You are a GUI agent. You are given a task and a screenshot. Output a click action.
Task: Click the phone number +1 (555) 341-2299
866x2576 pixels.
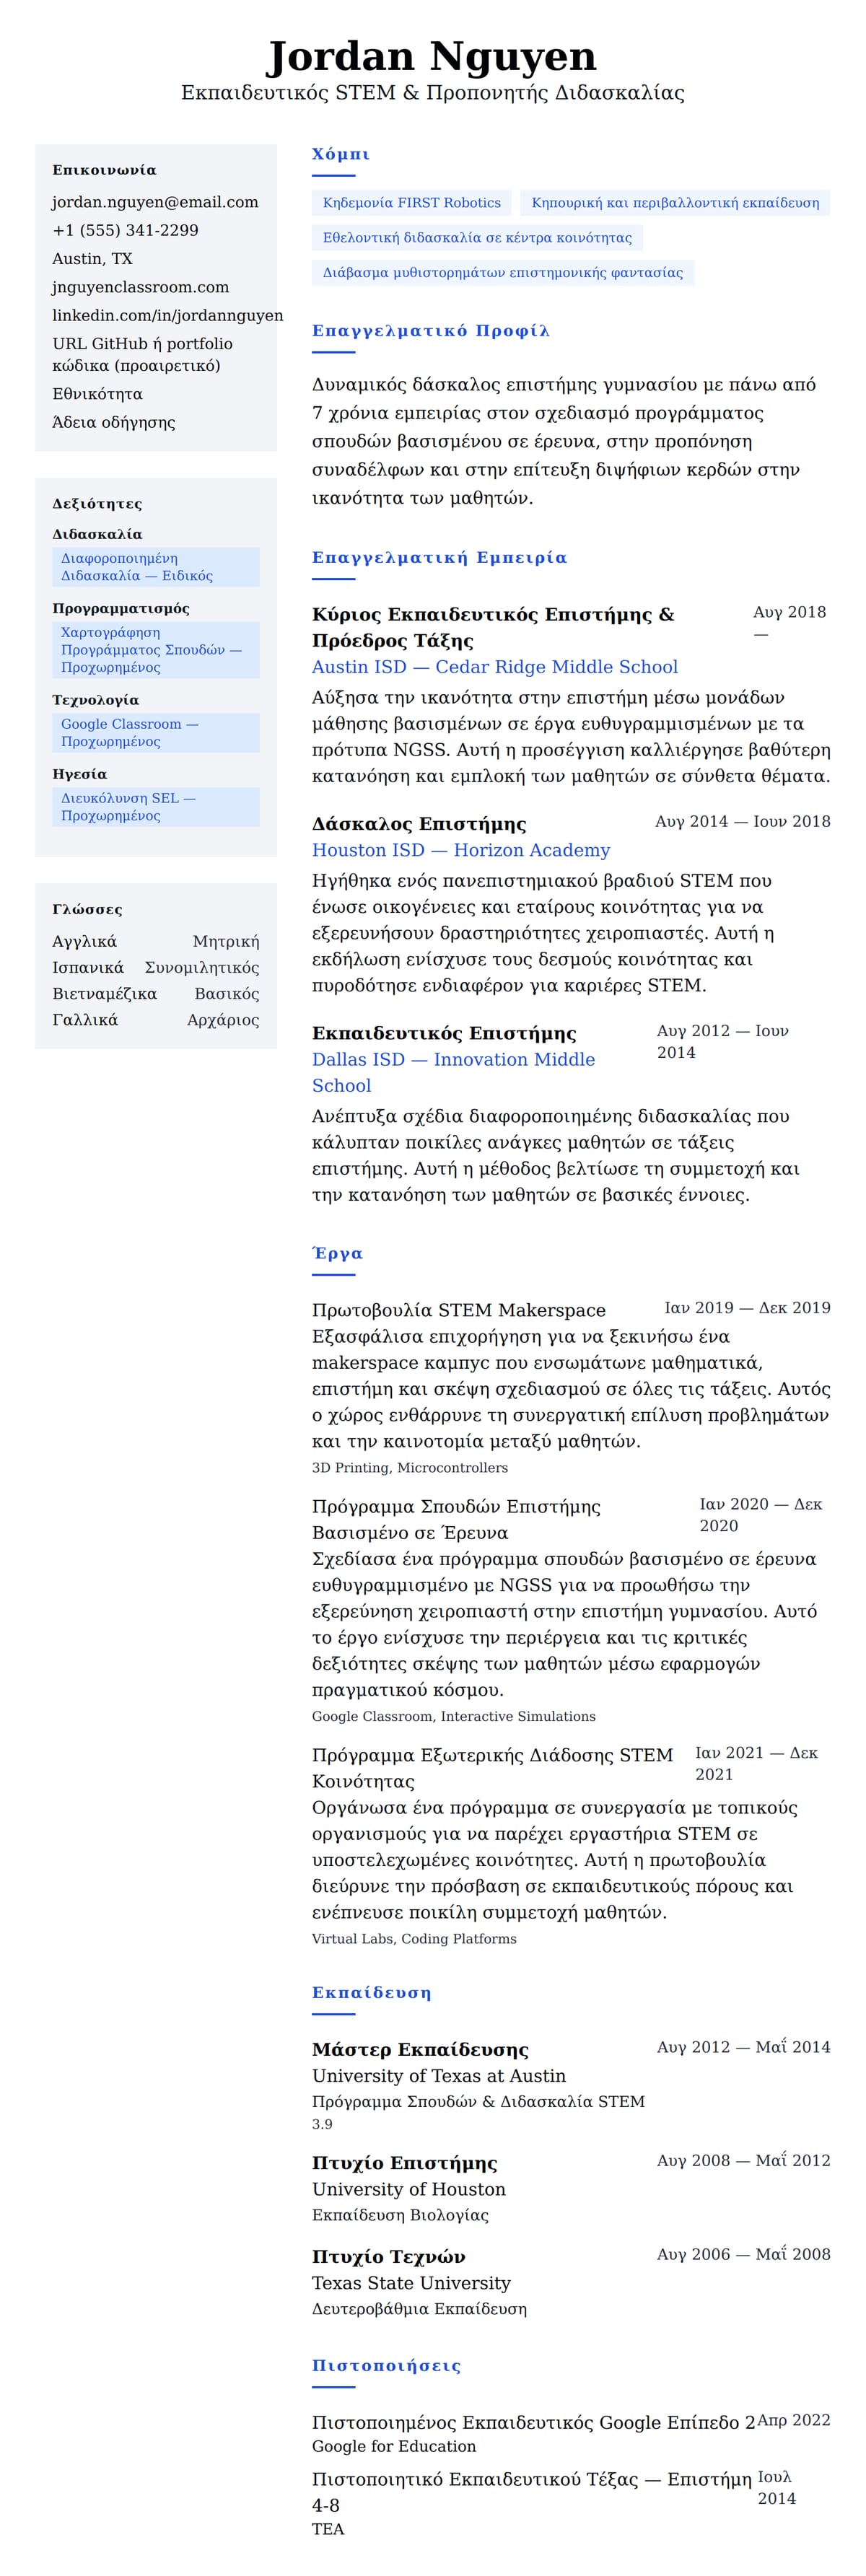[125, 230]
